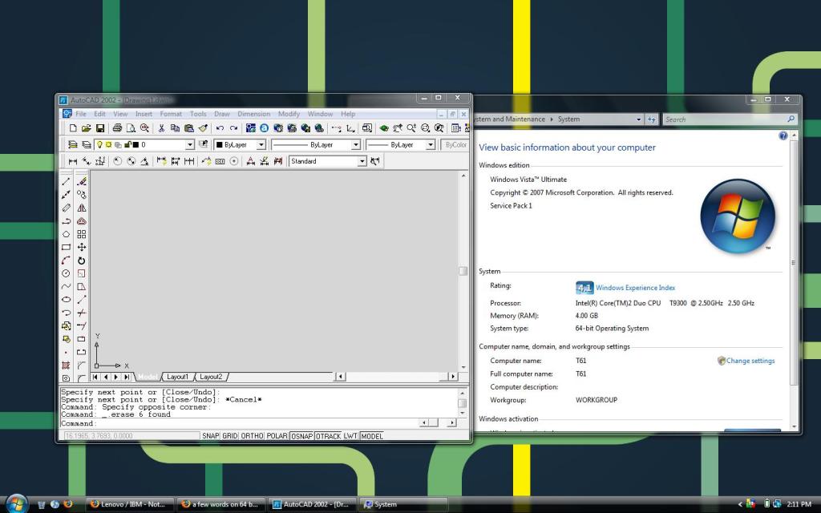
Task: Toggle layer 0 lightbulb on/off icon
Action: [99, 144]
